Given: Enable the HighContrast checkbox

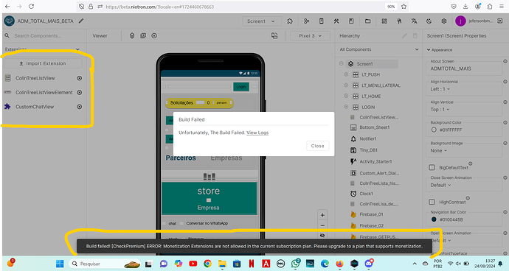Looking at the screenshot, I should pos(432,202).
